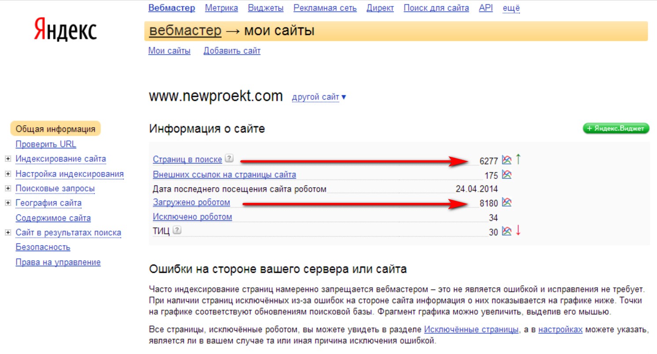The width and height of the screenshot is (657, 354).
Task: Select Общая информация sidebar item
Action: [x=55, y=129]
